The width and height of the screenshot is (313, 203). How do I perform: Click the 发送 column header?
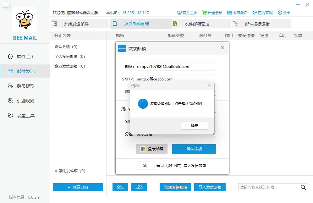point(264,36)
